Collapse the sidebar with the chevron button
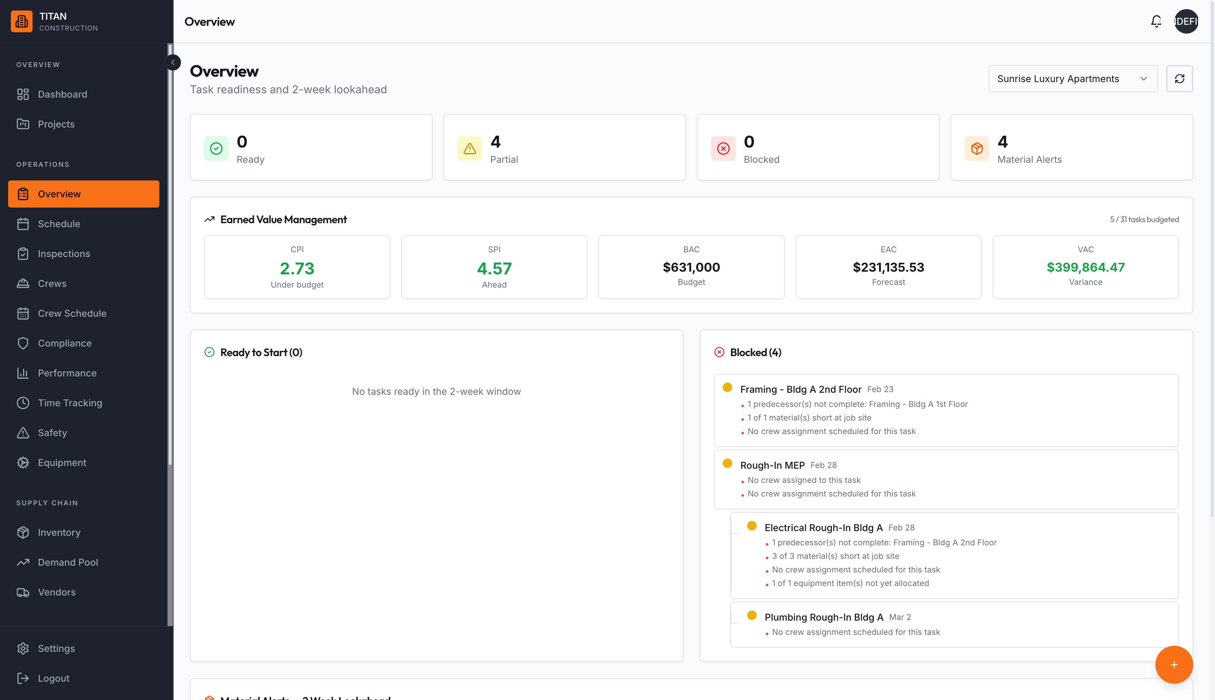Screen dimensions: 1215x700 pyautogui.click(x=173, y=62)
